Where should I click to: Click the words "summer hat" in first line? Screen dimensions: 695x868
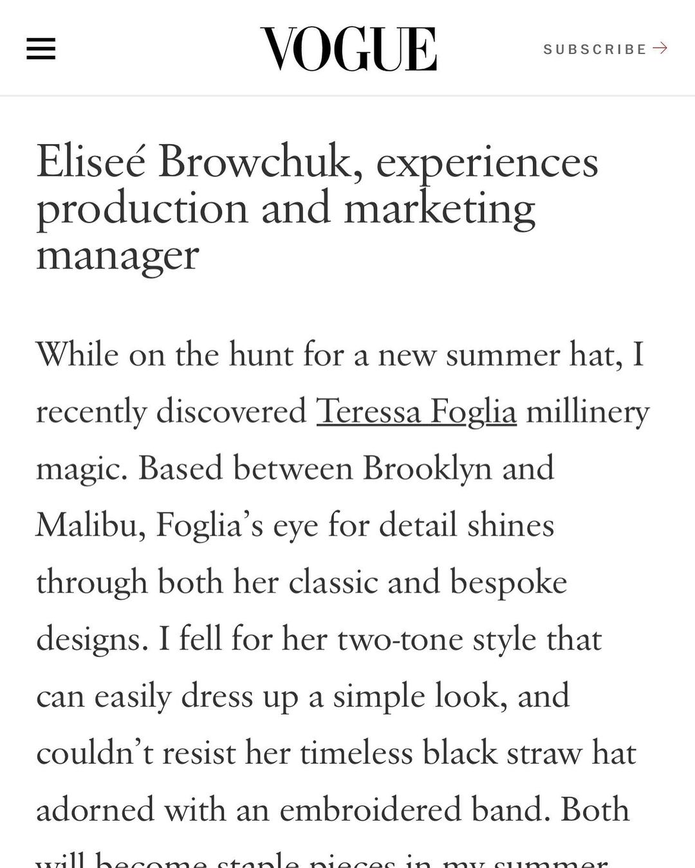click(x=534, y=354)
